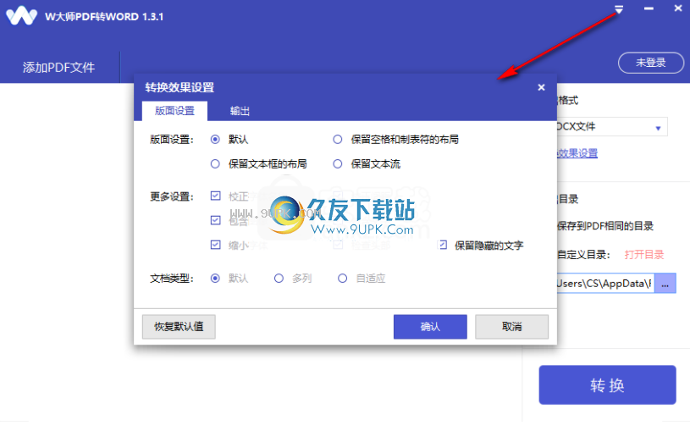Click the 恢复默认值 button
The height and width of the screenshot is (431, 690).
179,327
